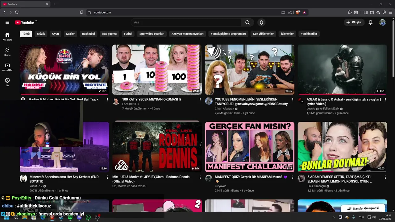Reload the page with browser refresh icon
The image size is (395, 222).
tap(17, 12)
